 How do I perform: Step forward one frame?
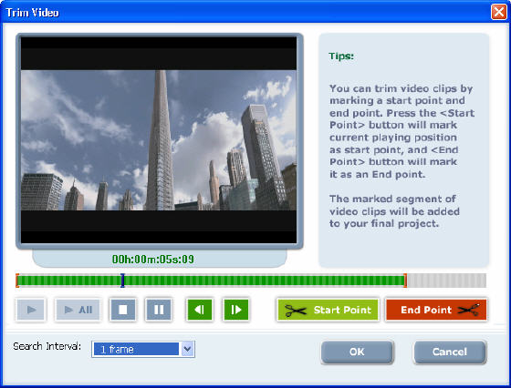236,310
